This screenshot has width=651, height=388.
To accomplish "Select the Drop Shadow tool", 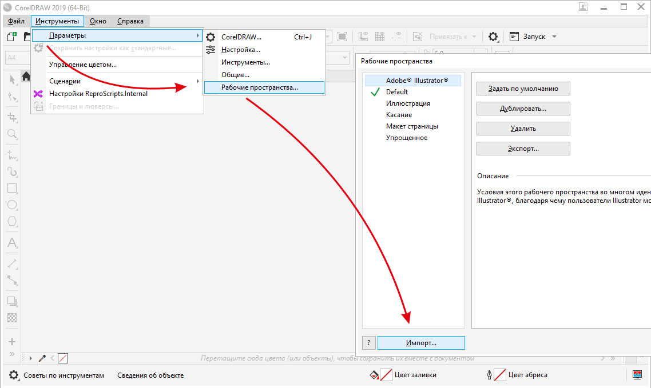I will (x=13, y=301).
